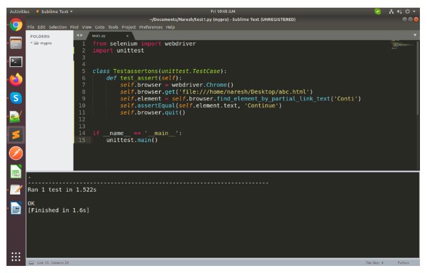The image size is (427, 273).
Task: Click the volume icon in top bar
Action: click(399, 11)
